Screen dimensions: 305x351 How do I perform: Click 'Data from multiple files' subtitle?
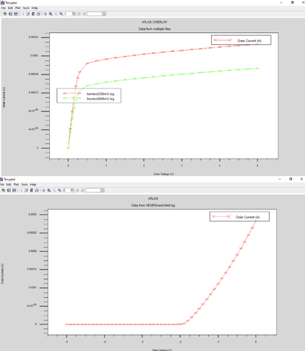click(x=154, y=29)
